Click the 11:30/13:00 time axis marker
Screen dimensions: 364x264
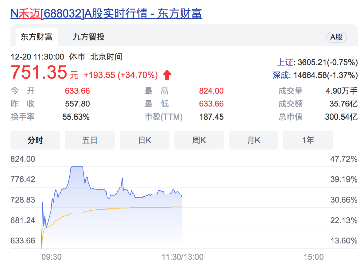pyautogui.click(x=182, y=257)
